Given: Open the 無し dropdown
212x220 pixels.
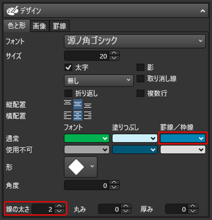Looking at the screenshot, I should pos(99,80).
